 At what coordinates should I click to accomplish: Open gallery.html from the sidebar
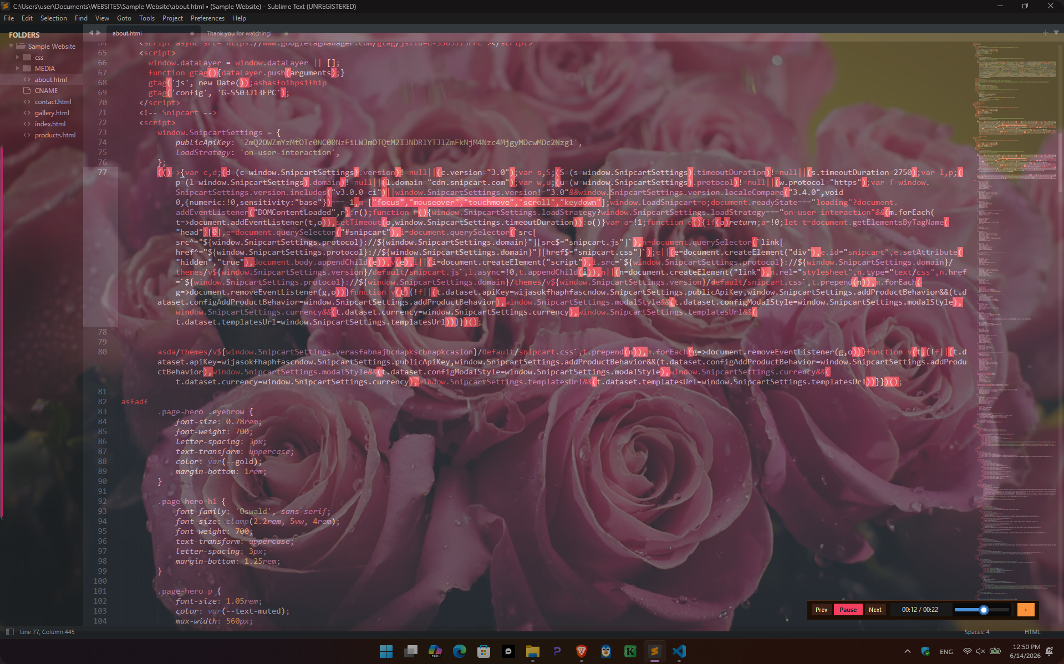click(x=52, y=113)
